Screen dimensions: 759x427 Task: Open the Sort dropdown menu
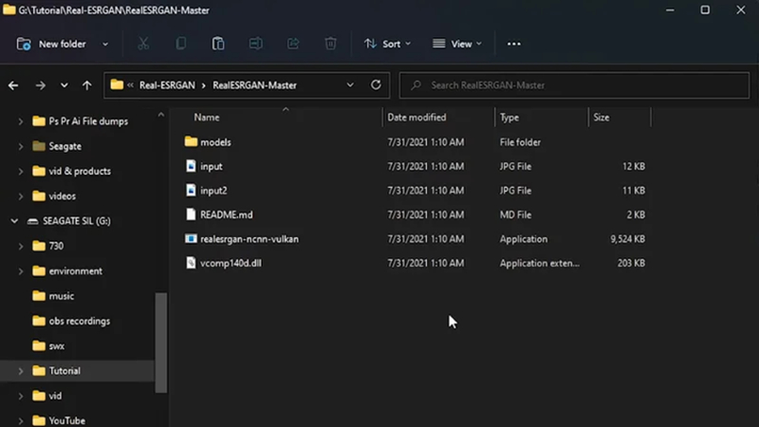(387, 44)
